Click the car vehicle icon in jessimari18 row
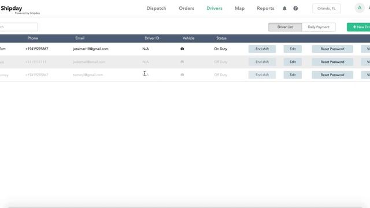Viewport: 370px width, 208px height. click(x=182, y=49)
